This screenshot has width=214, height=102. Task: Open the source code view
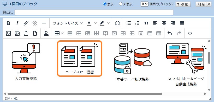(190, 33)
